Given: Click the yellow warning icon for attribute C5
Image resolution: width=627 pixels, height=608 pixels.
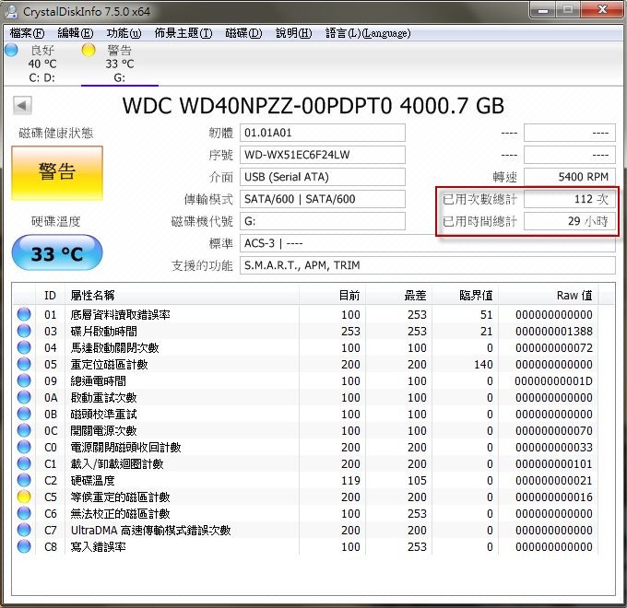Looking at the screenshot, I should point(24,497).
